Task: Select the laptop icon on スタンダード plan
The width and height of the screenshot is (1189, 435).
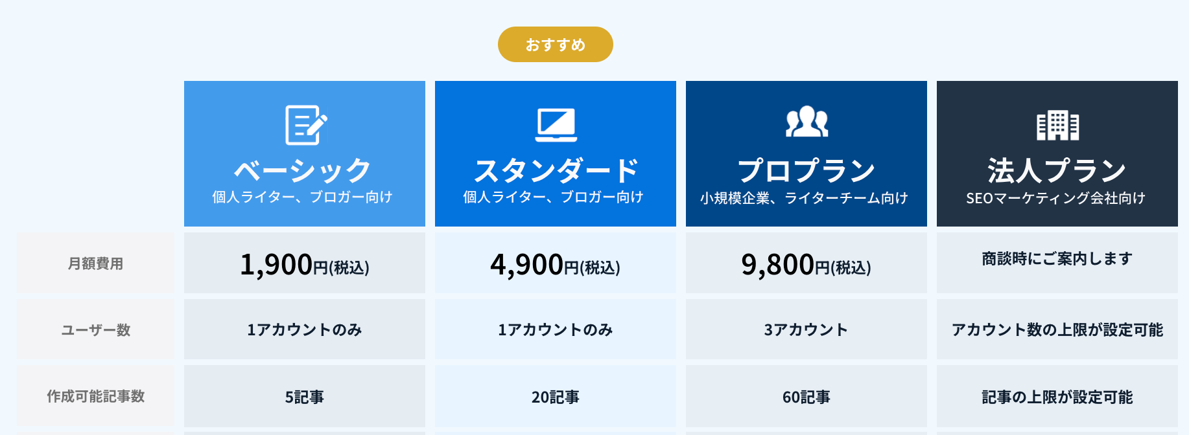Action: pos(556,124)
